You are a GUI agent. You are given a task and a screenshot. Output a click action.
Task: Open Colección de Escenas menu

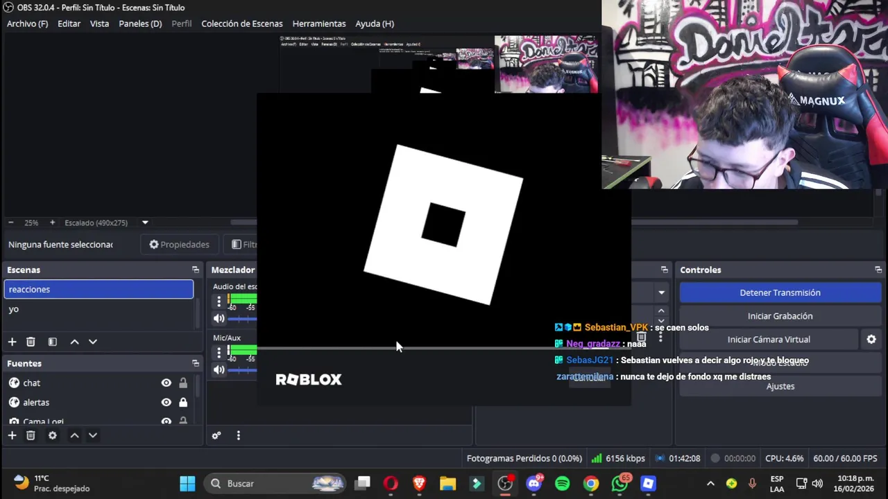(x=242, y=24)
